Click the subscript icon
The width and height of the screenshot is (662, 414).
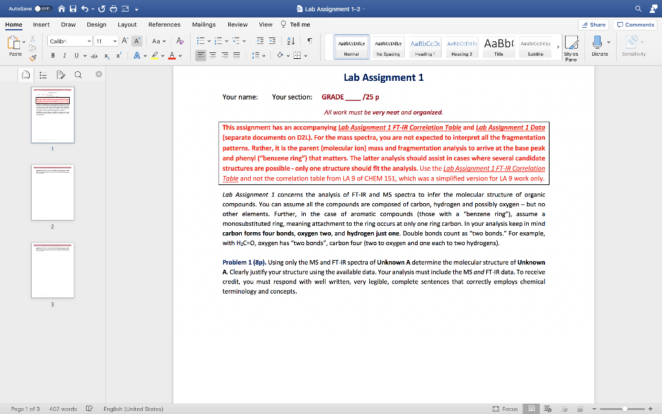pyautogui.click(x=106, y=56)
